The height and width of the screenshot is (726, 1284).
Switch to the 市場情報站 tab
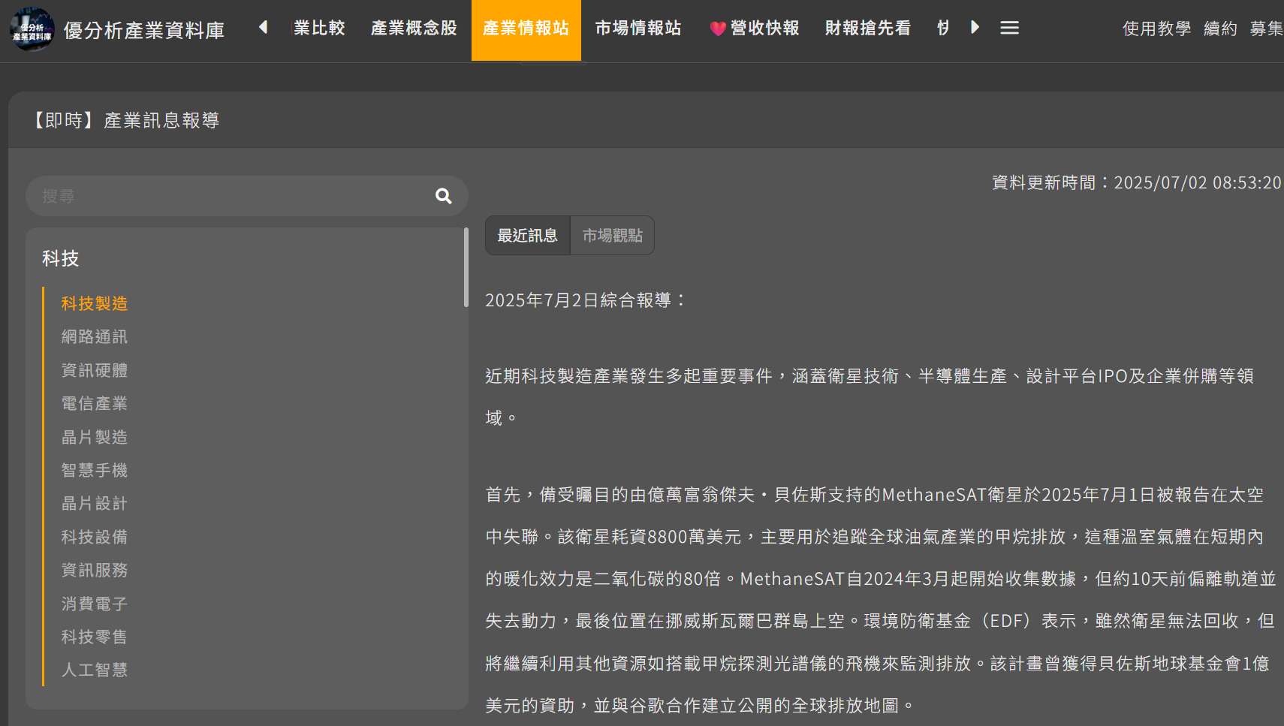638,29
